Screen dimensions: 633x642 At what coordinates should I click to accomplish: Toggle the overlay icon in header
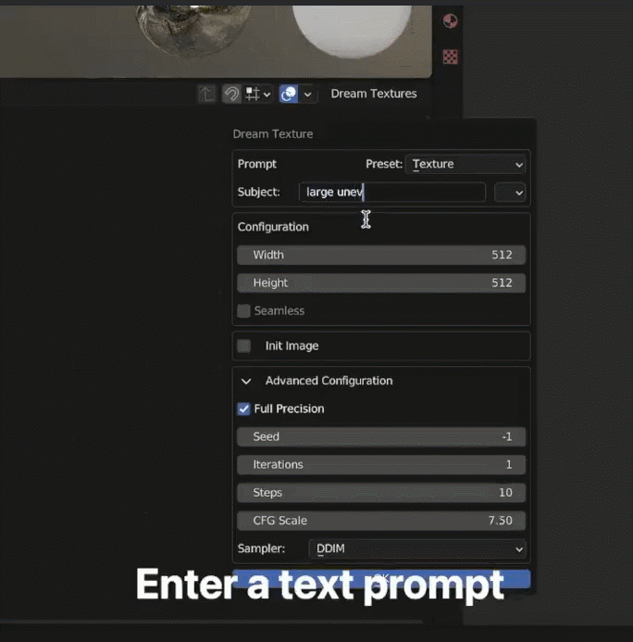(x=288, y=94)
